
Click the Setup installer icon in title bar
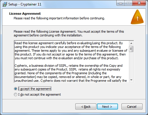pyautogui.click(x=5, y=4)
